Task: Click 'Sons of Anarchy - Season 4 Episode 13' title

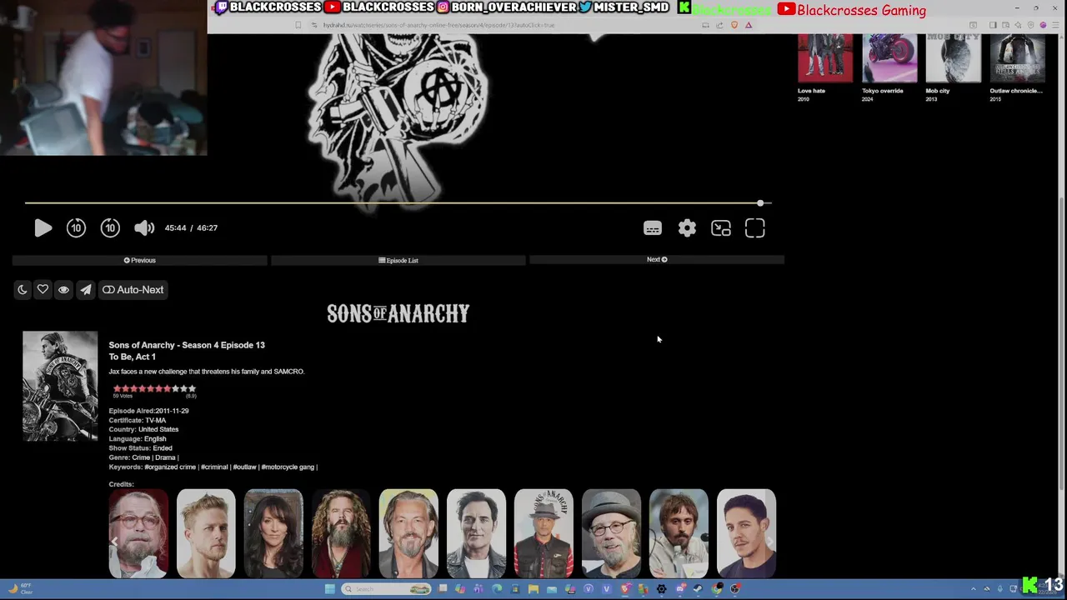Action: pyautogui.click(x=187, y=345)
